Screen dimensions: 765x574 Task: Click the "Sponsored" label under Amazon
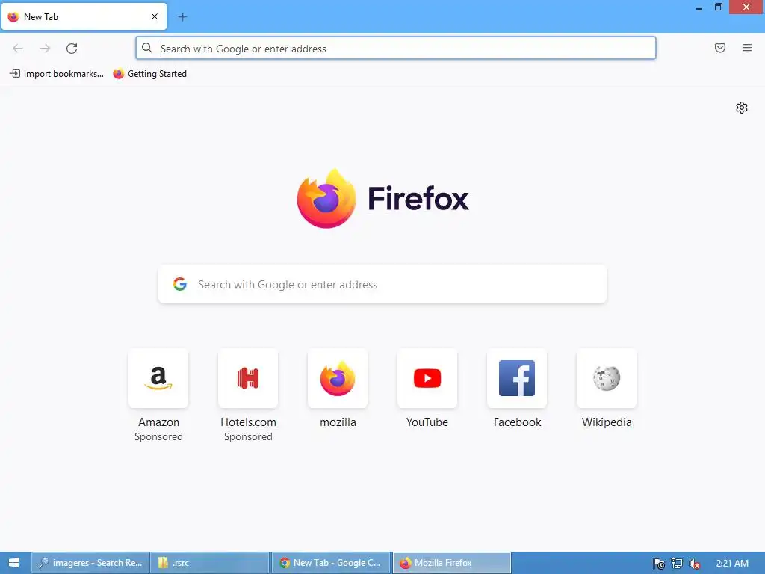tap(158, 436)
